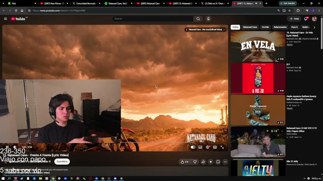Switch to the Shifu en X tab

tap(215, 4)
